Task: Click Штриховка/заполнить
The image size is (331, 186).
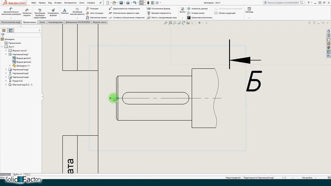Action: pos(200,18)
